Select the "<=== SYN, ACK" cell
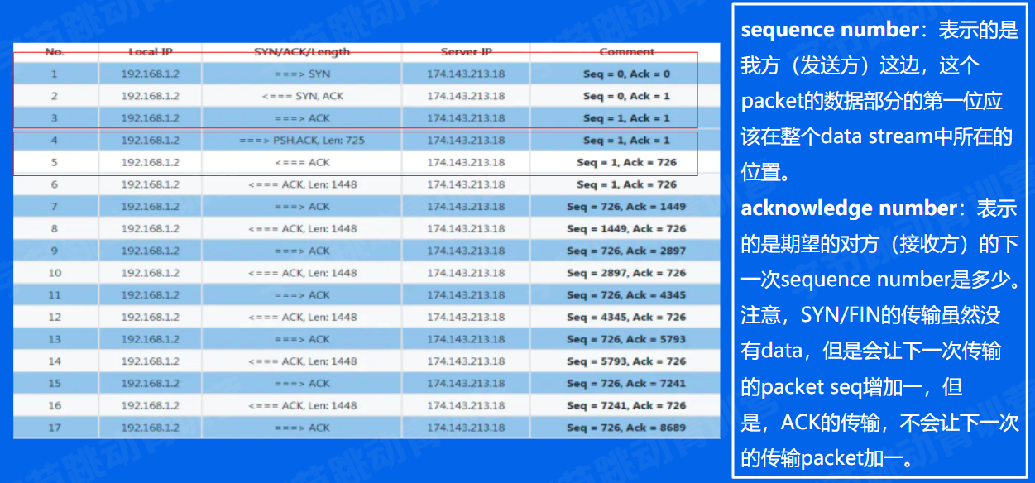 (302, 96)
